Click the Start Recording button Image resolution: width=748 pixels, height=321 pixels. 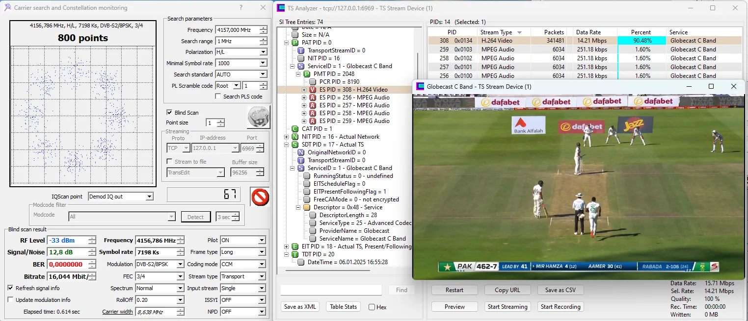[561, 307]
